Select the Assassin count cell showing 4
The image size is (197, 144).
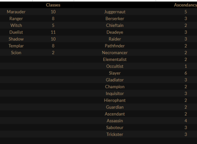coord(186,121)
